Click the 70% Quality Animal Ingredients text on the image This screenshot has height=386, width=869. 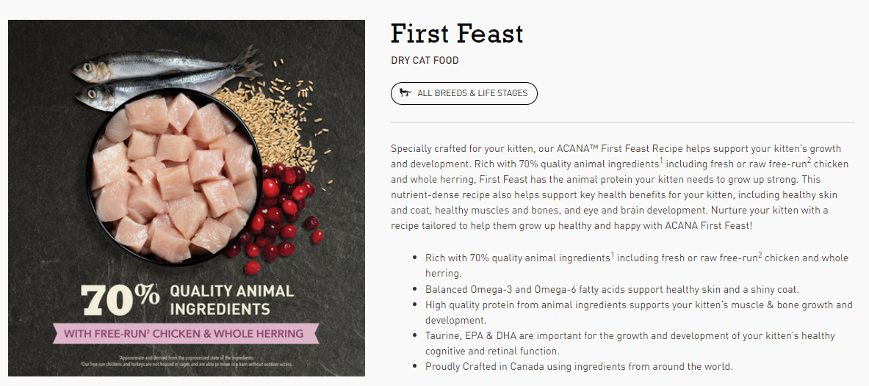click(187, 299)
